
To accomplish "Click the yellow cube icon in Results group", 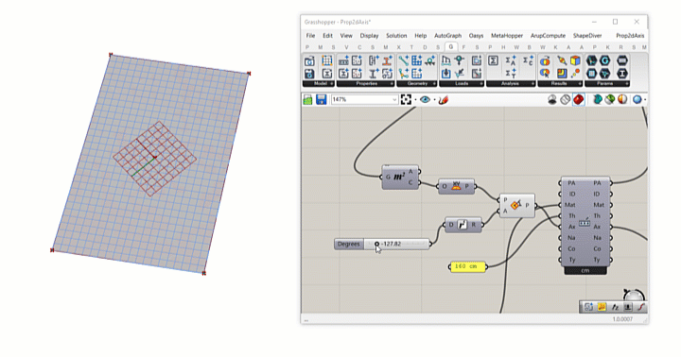I will (575, 61).
